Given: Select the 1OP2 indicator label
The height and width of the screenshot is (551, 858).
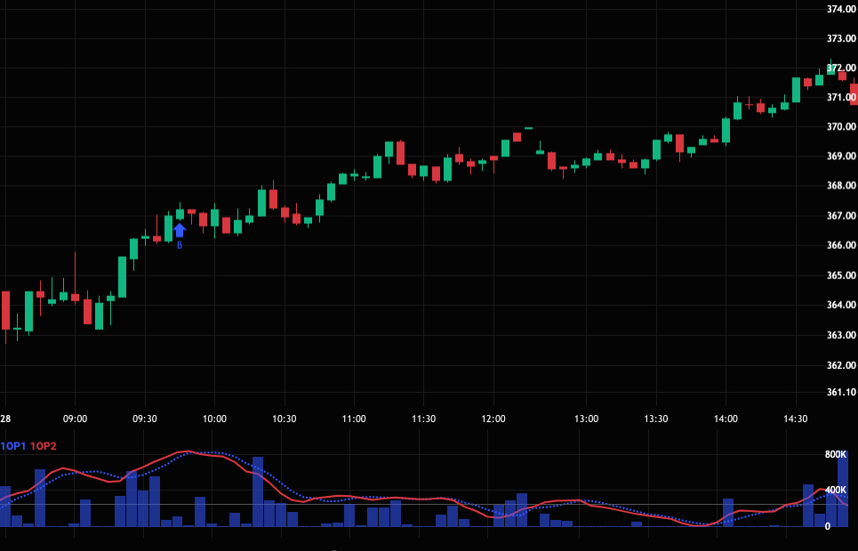Looking at the screenshot, I should click(x=44, y=446).
